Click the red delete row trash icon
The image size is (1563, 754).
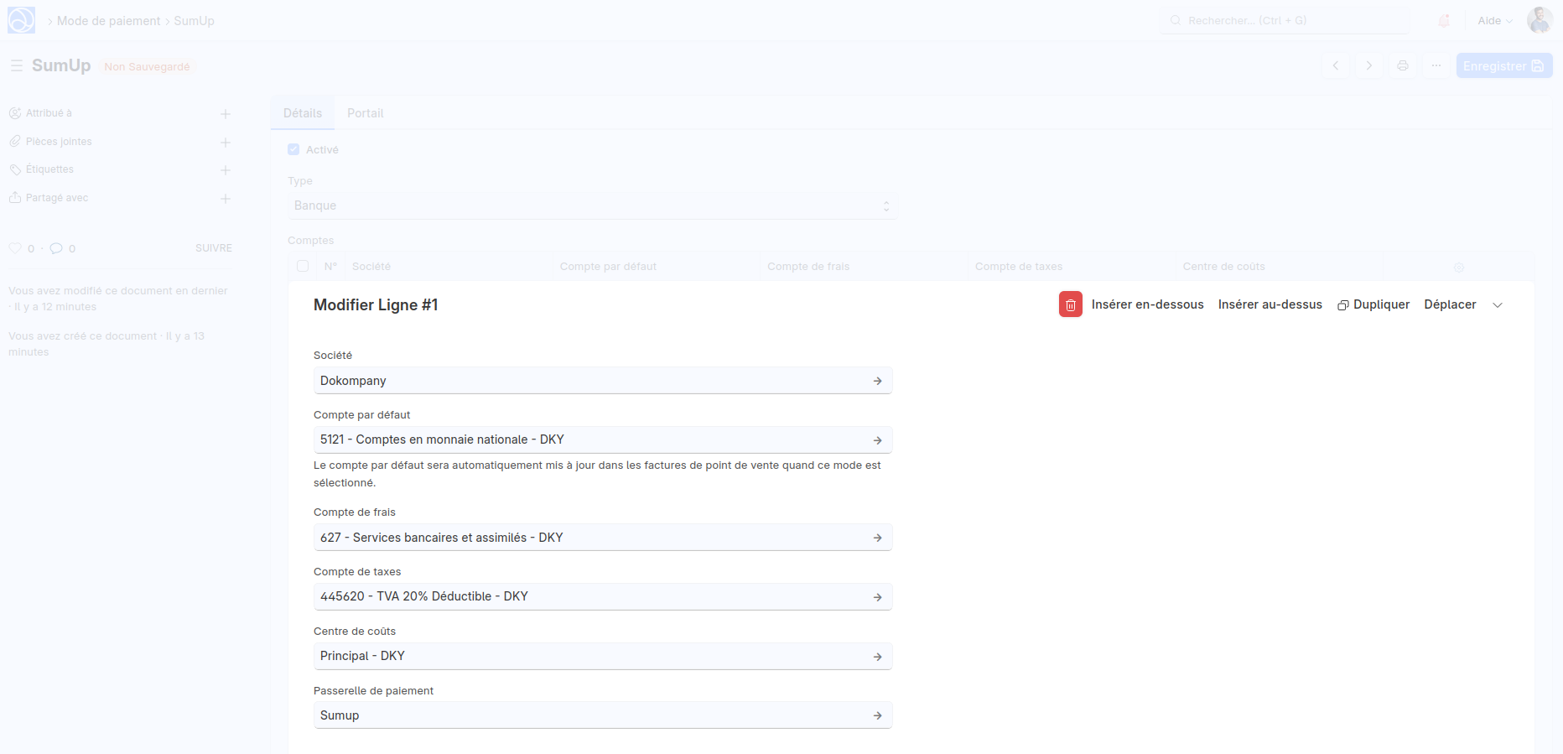1070,304
